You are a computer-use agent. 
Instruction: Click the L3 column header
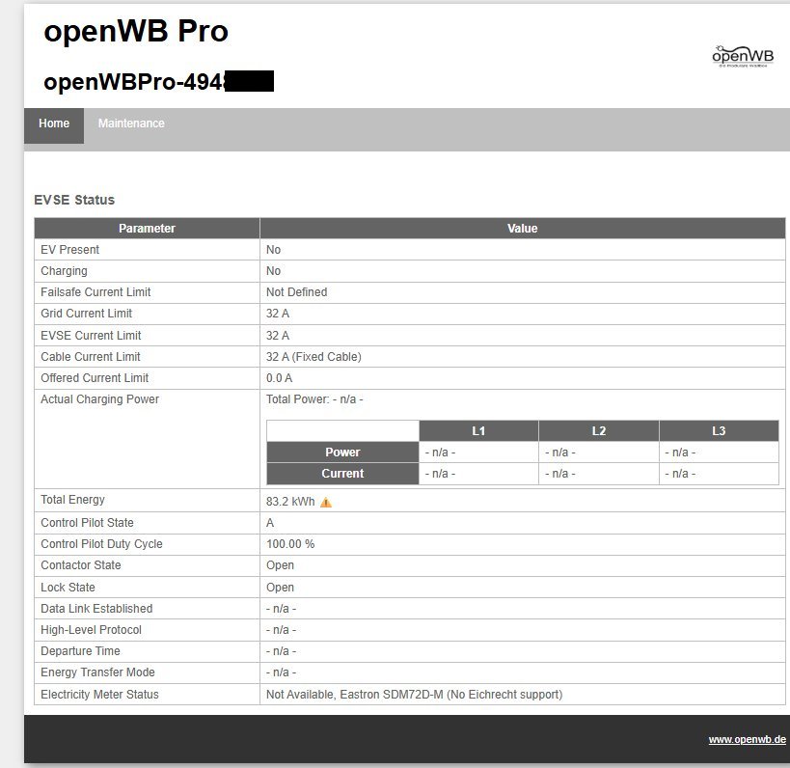(719, 430)
